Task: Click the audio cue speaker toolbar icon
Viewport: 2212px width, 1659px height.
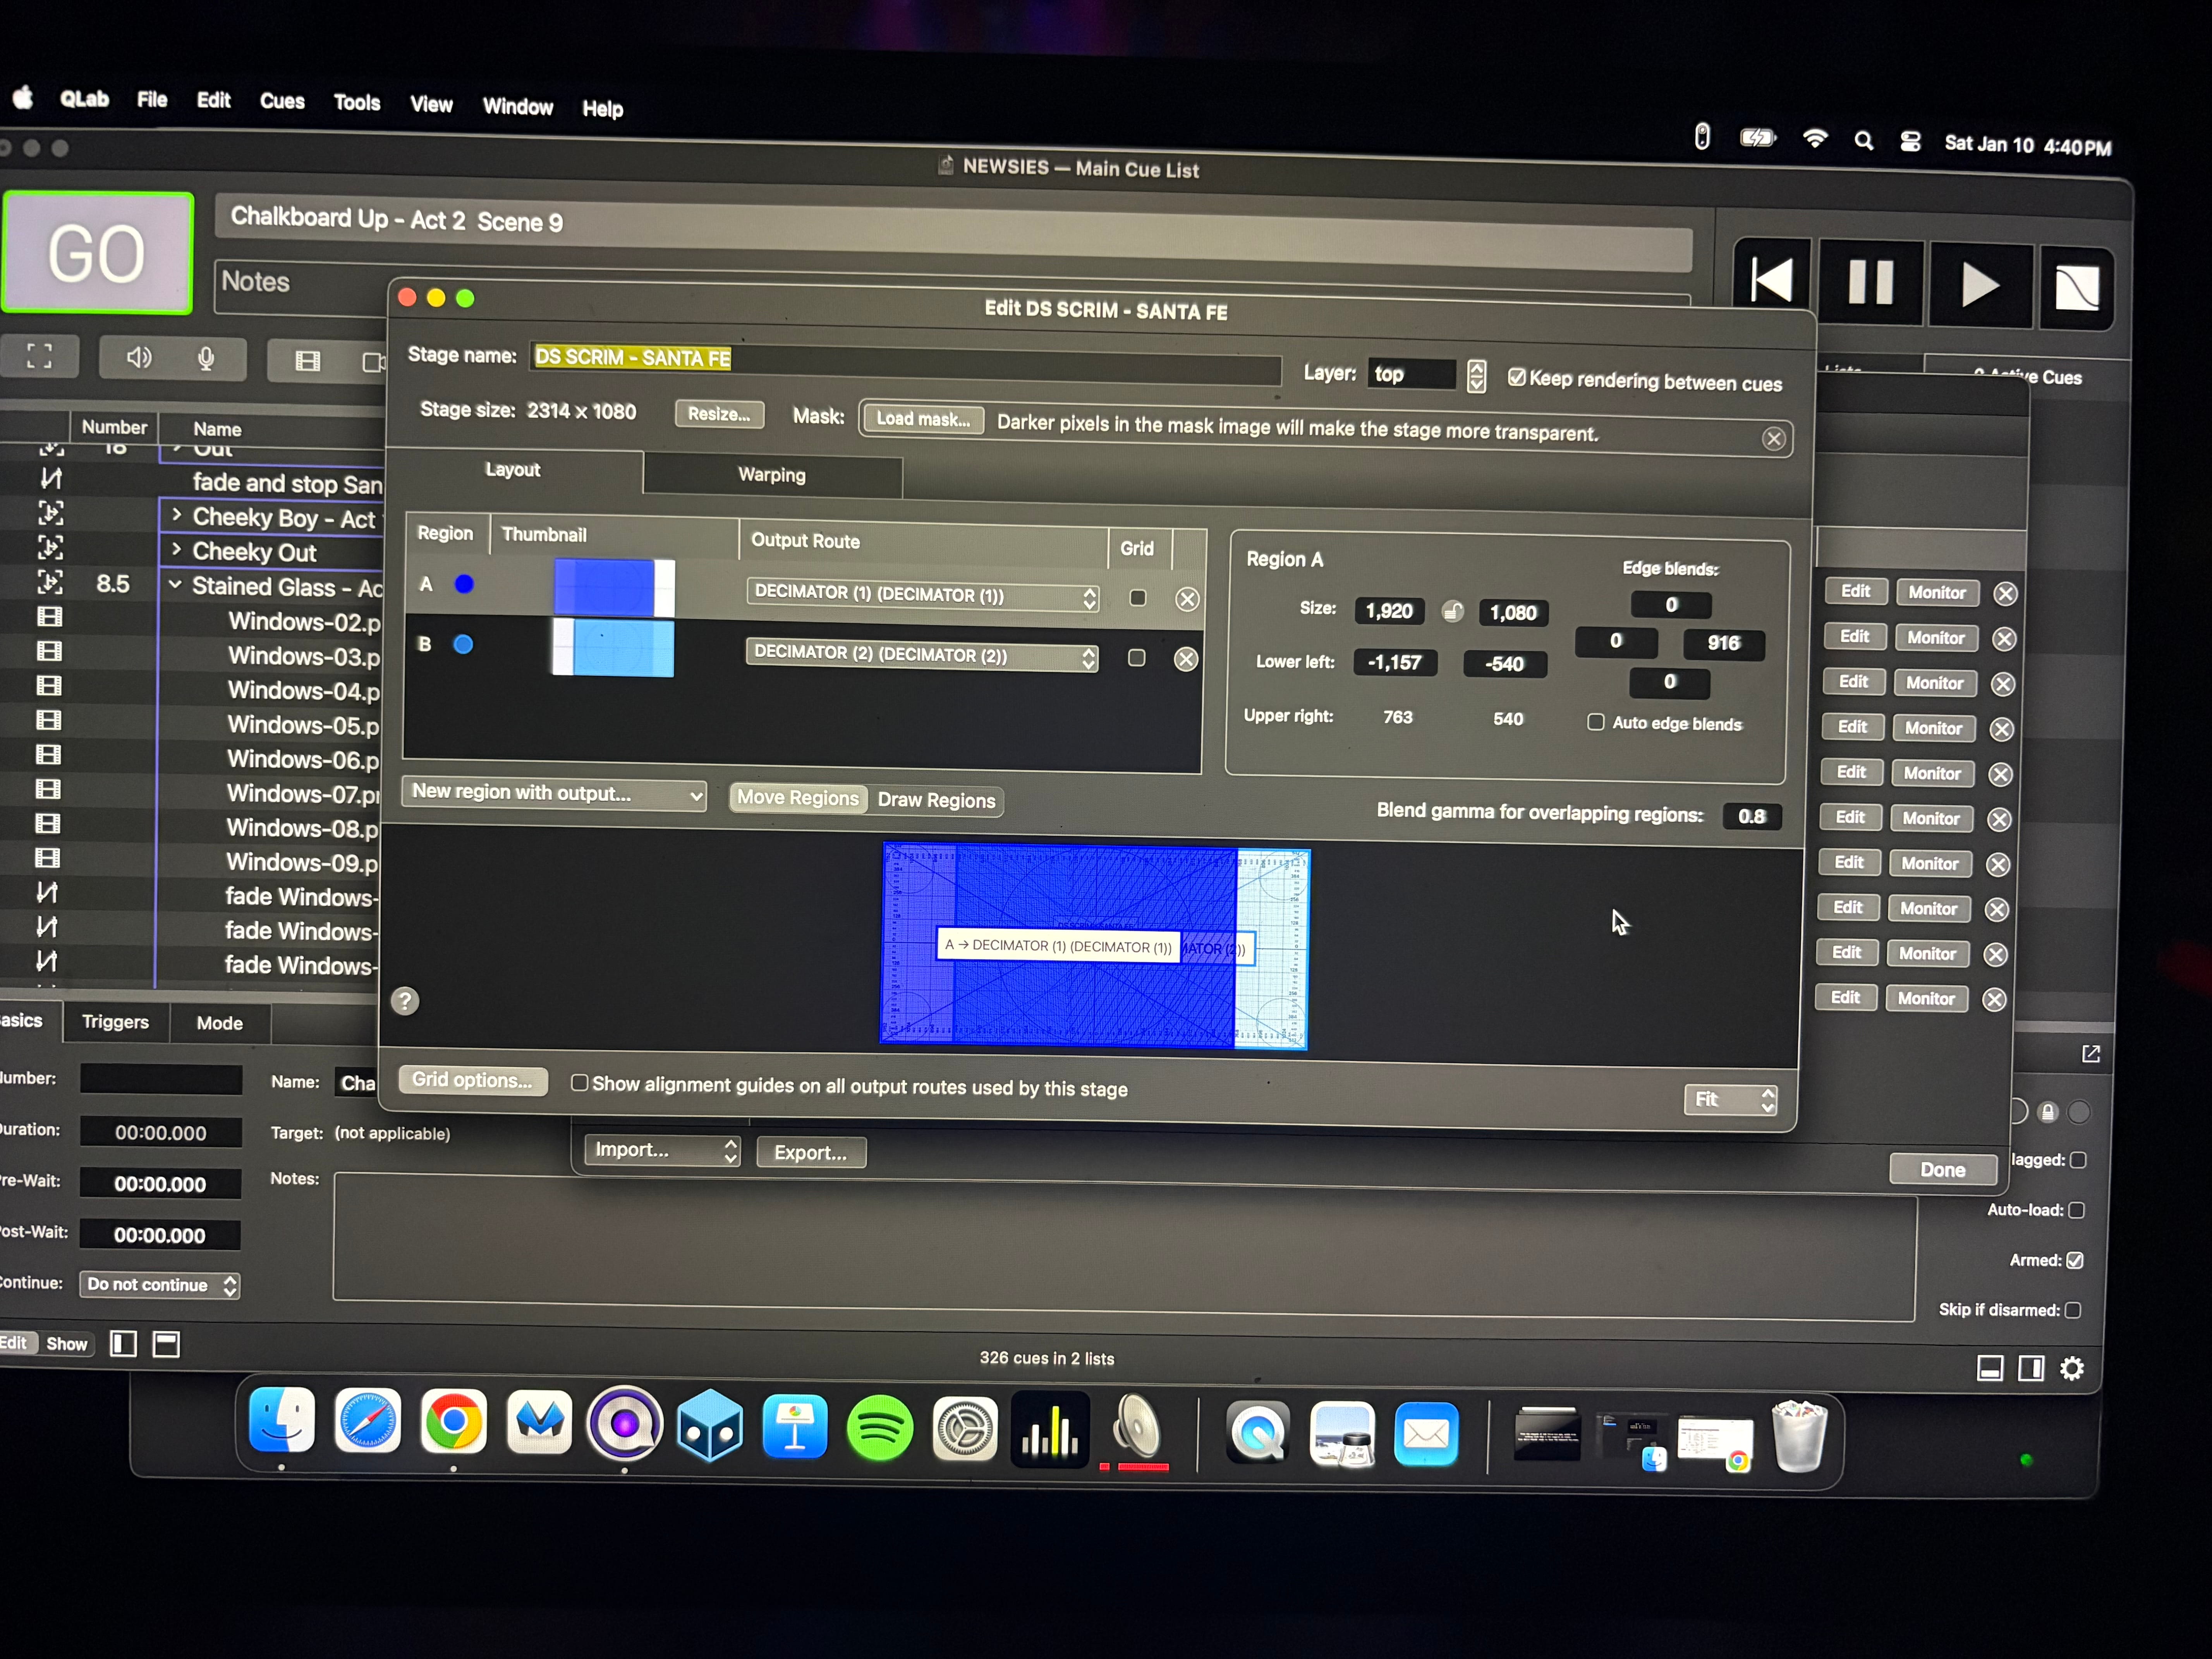Action: 139,357
